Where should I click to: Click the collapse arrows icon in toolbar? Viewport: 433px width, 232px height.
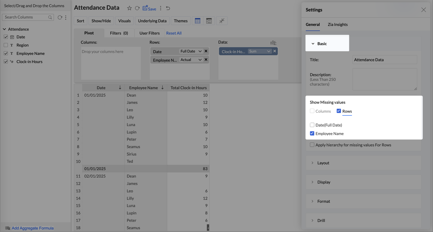point(222,21)
